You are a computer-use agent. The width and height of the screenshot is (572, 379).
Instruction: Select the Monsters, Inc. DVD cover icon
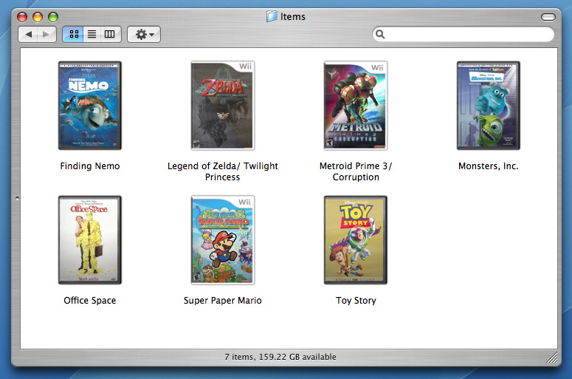click(x=489, y=106)
